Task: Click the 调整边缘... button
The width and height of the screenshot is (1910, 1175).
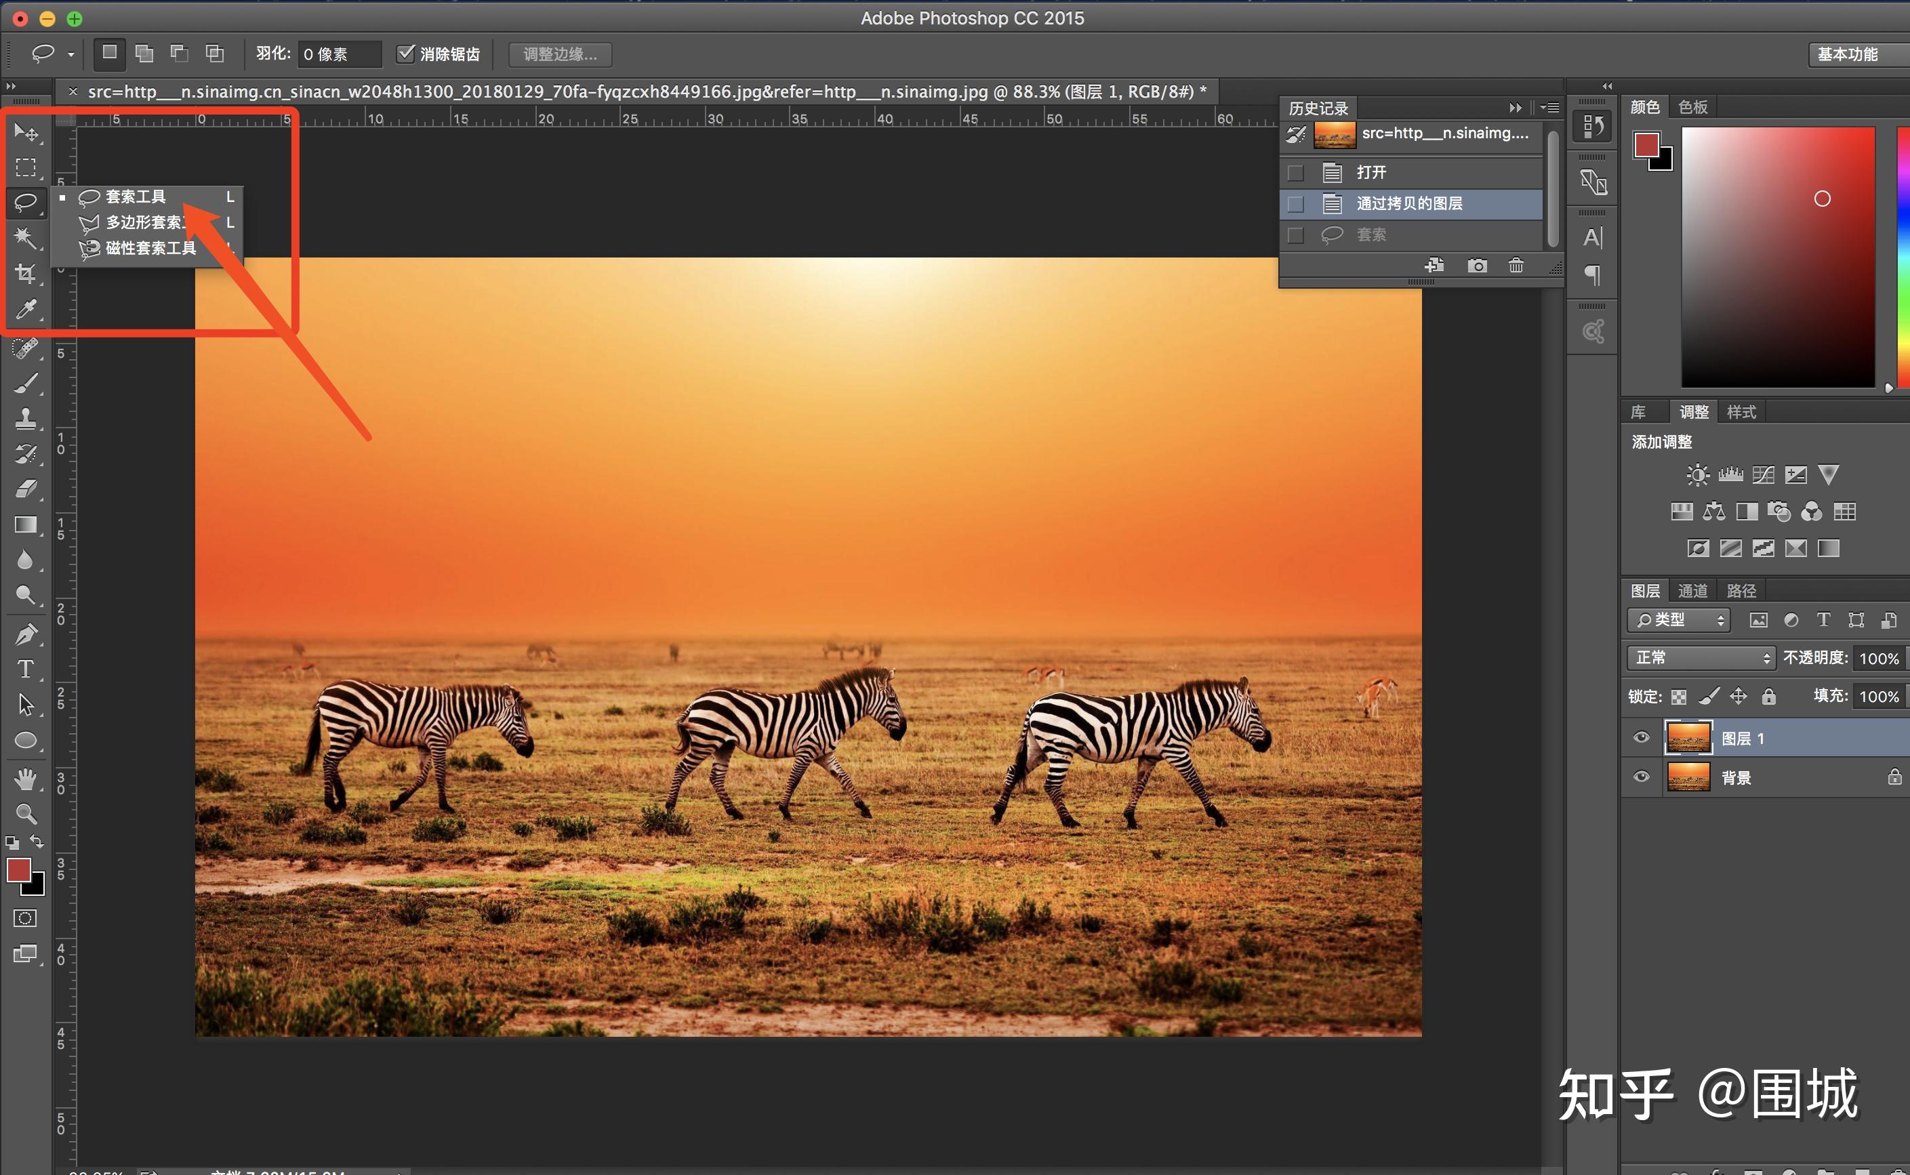Action: (x=559, y=54)
